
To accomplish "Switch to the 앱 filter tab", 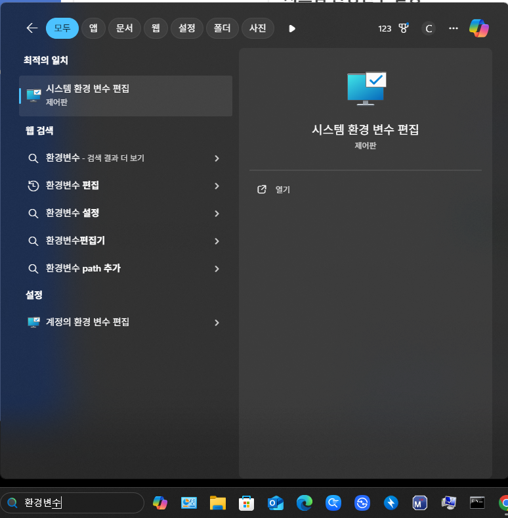I will (x=93, y=28).
